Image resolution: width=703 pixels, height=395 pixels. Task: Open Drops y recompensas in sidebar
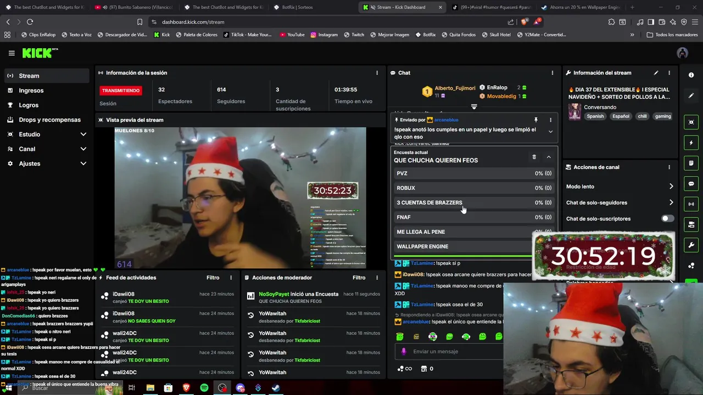(46, 120)
